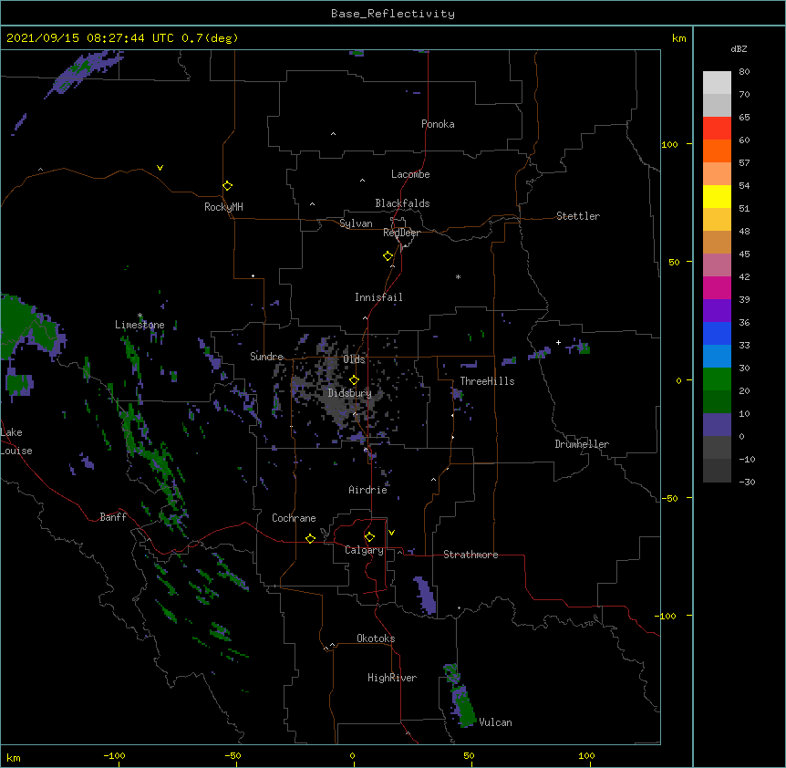This screenshot has width=786, height=768.
Task: Select the Lacombe label on the map
Action: [x=410, y=174]
